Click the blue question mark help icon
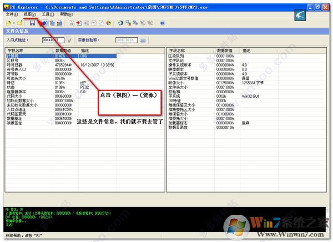 pos(163,23)
